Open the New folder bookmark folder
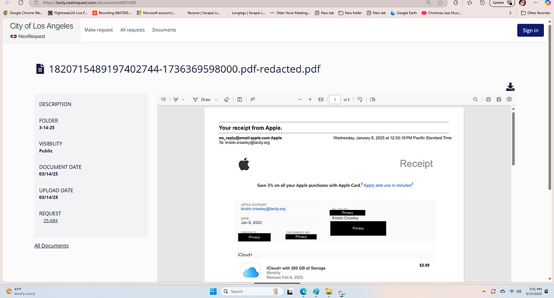Viewport: 554px width, 298px height. [x=350, y=12]
